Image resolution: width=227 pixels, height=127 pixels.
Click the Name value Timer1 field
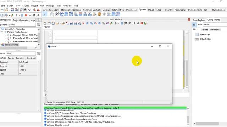28,70
